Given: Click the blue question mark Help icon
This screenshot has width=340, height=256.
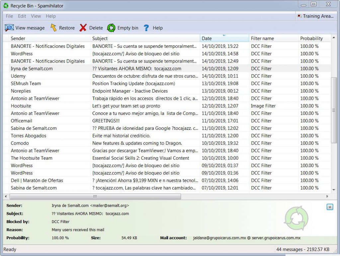Looking at the screenshot, I should pos(146,28).
